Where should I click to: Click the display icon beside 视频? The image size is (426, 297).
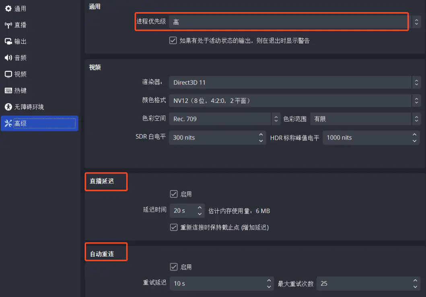coord(8,74)
